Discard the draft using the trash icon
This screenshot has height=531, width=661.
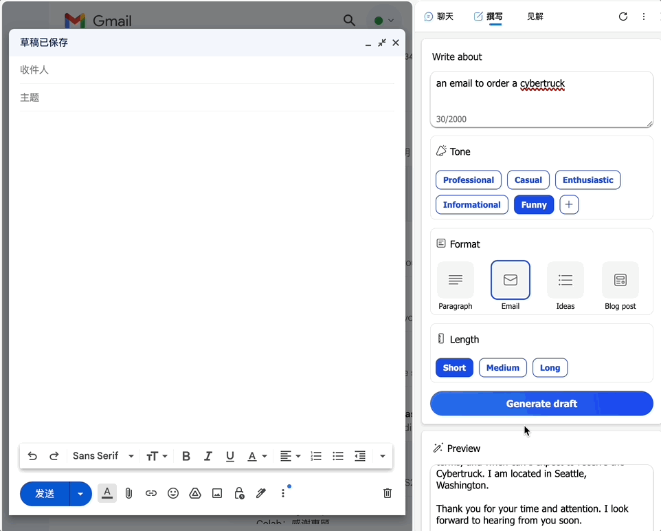pos(387,493)
